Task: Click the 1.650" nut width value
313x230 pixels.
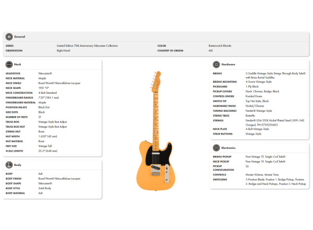Action: point(48,136)
